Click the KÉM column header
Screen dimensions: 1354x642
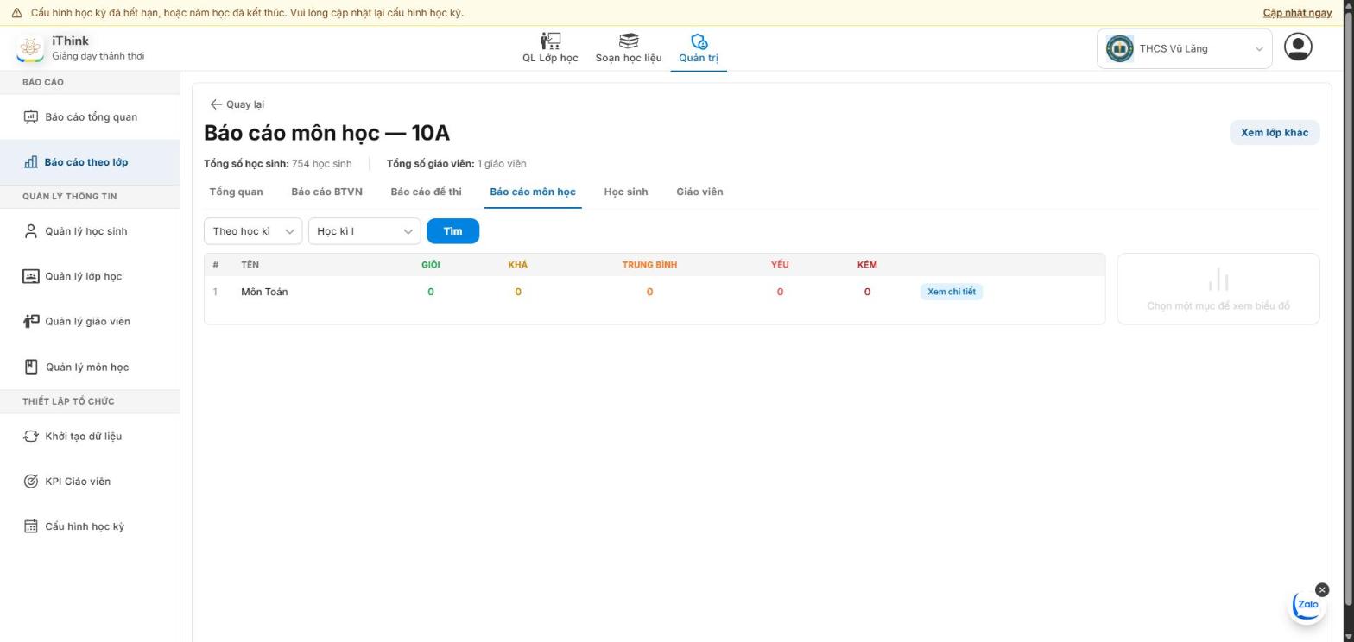[867, 265]
